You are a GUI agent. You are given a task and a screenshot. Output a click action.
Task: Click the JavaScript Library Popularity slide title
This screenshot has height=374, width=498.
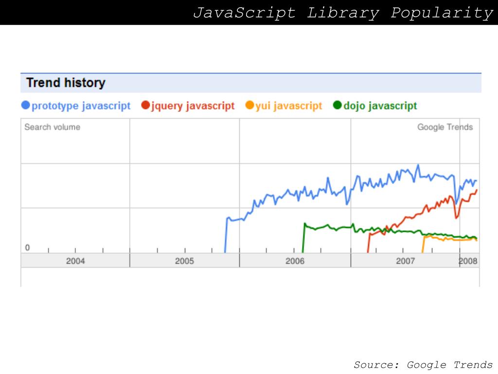tap(343, 13)
